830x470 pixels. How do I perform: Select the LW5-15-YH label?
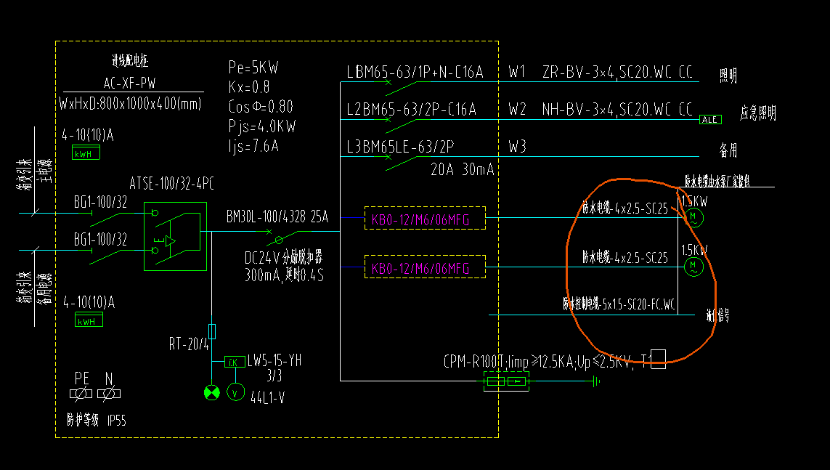(274, 361)
